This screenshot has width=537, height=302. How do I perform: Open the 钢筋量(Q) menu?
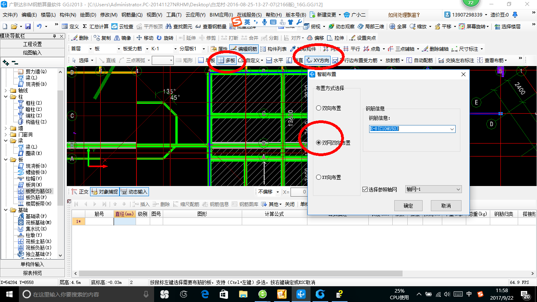click(132, 15)
